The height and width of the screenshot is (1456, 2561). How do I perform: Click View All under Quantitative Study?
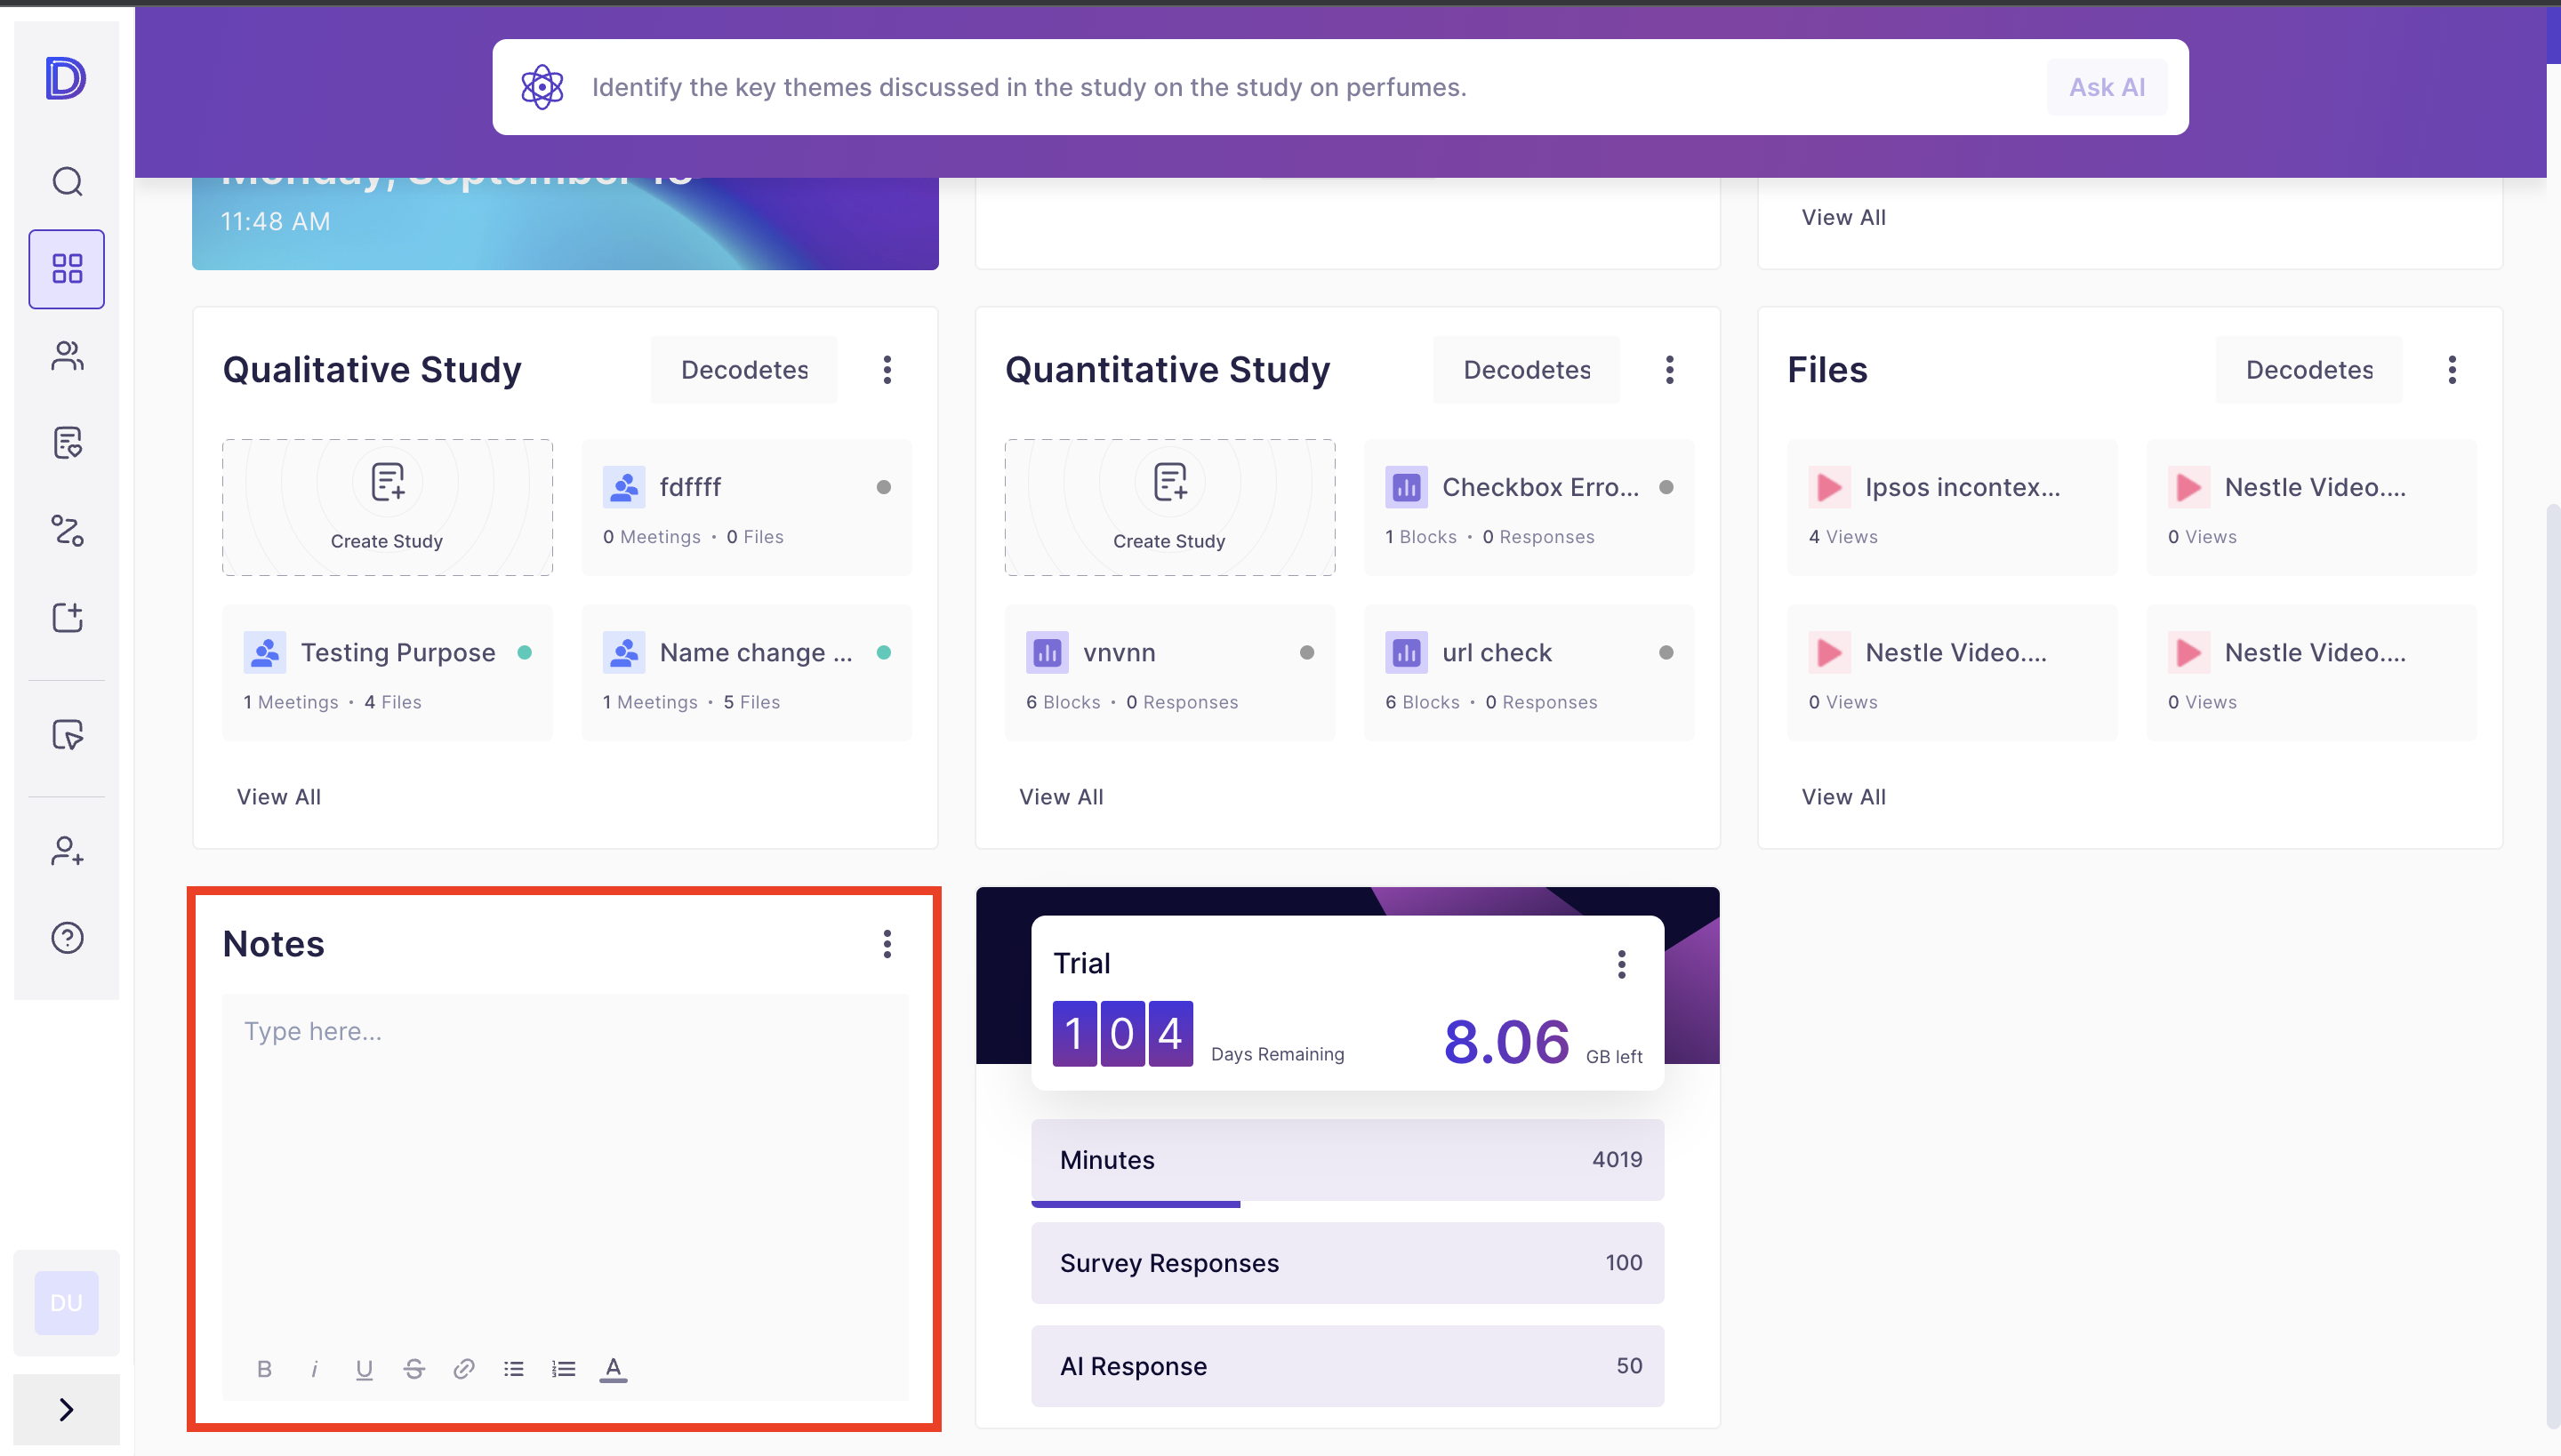[x=1062, y=797]
